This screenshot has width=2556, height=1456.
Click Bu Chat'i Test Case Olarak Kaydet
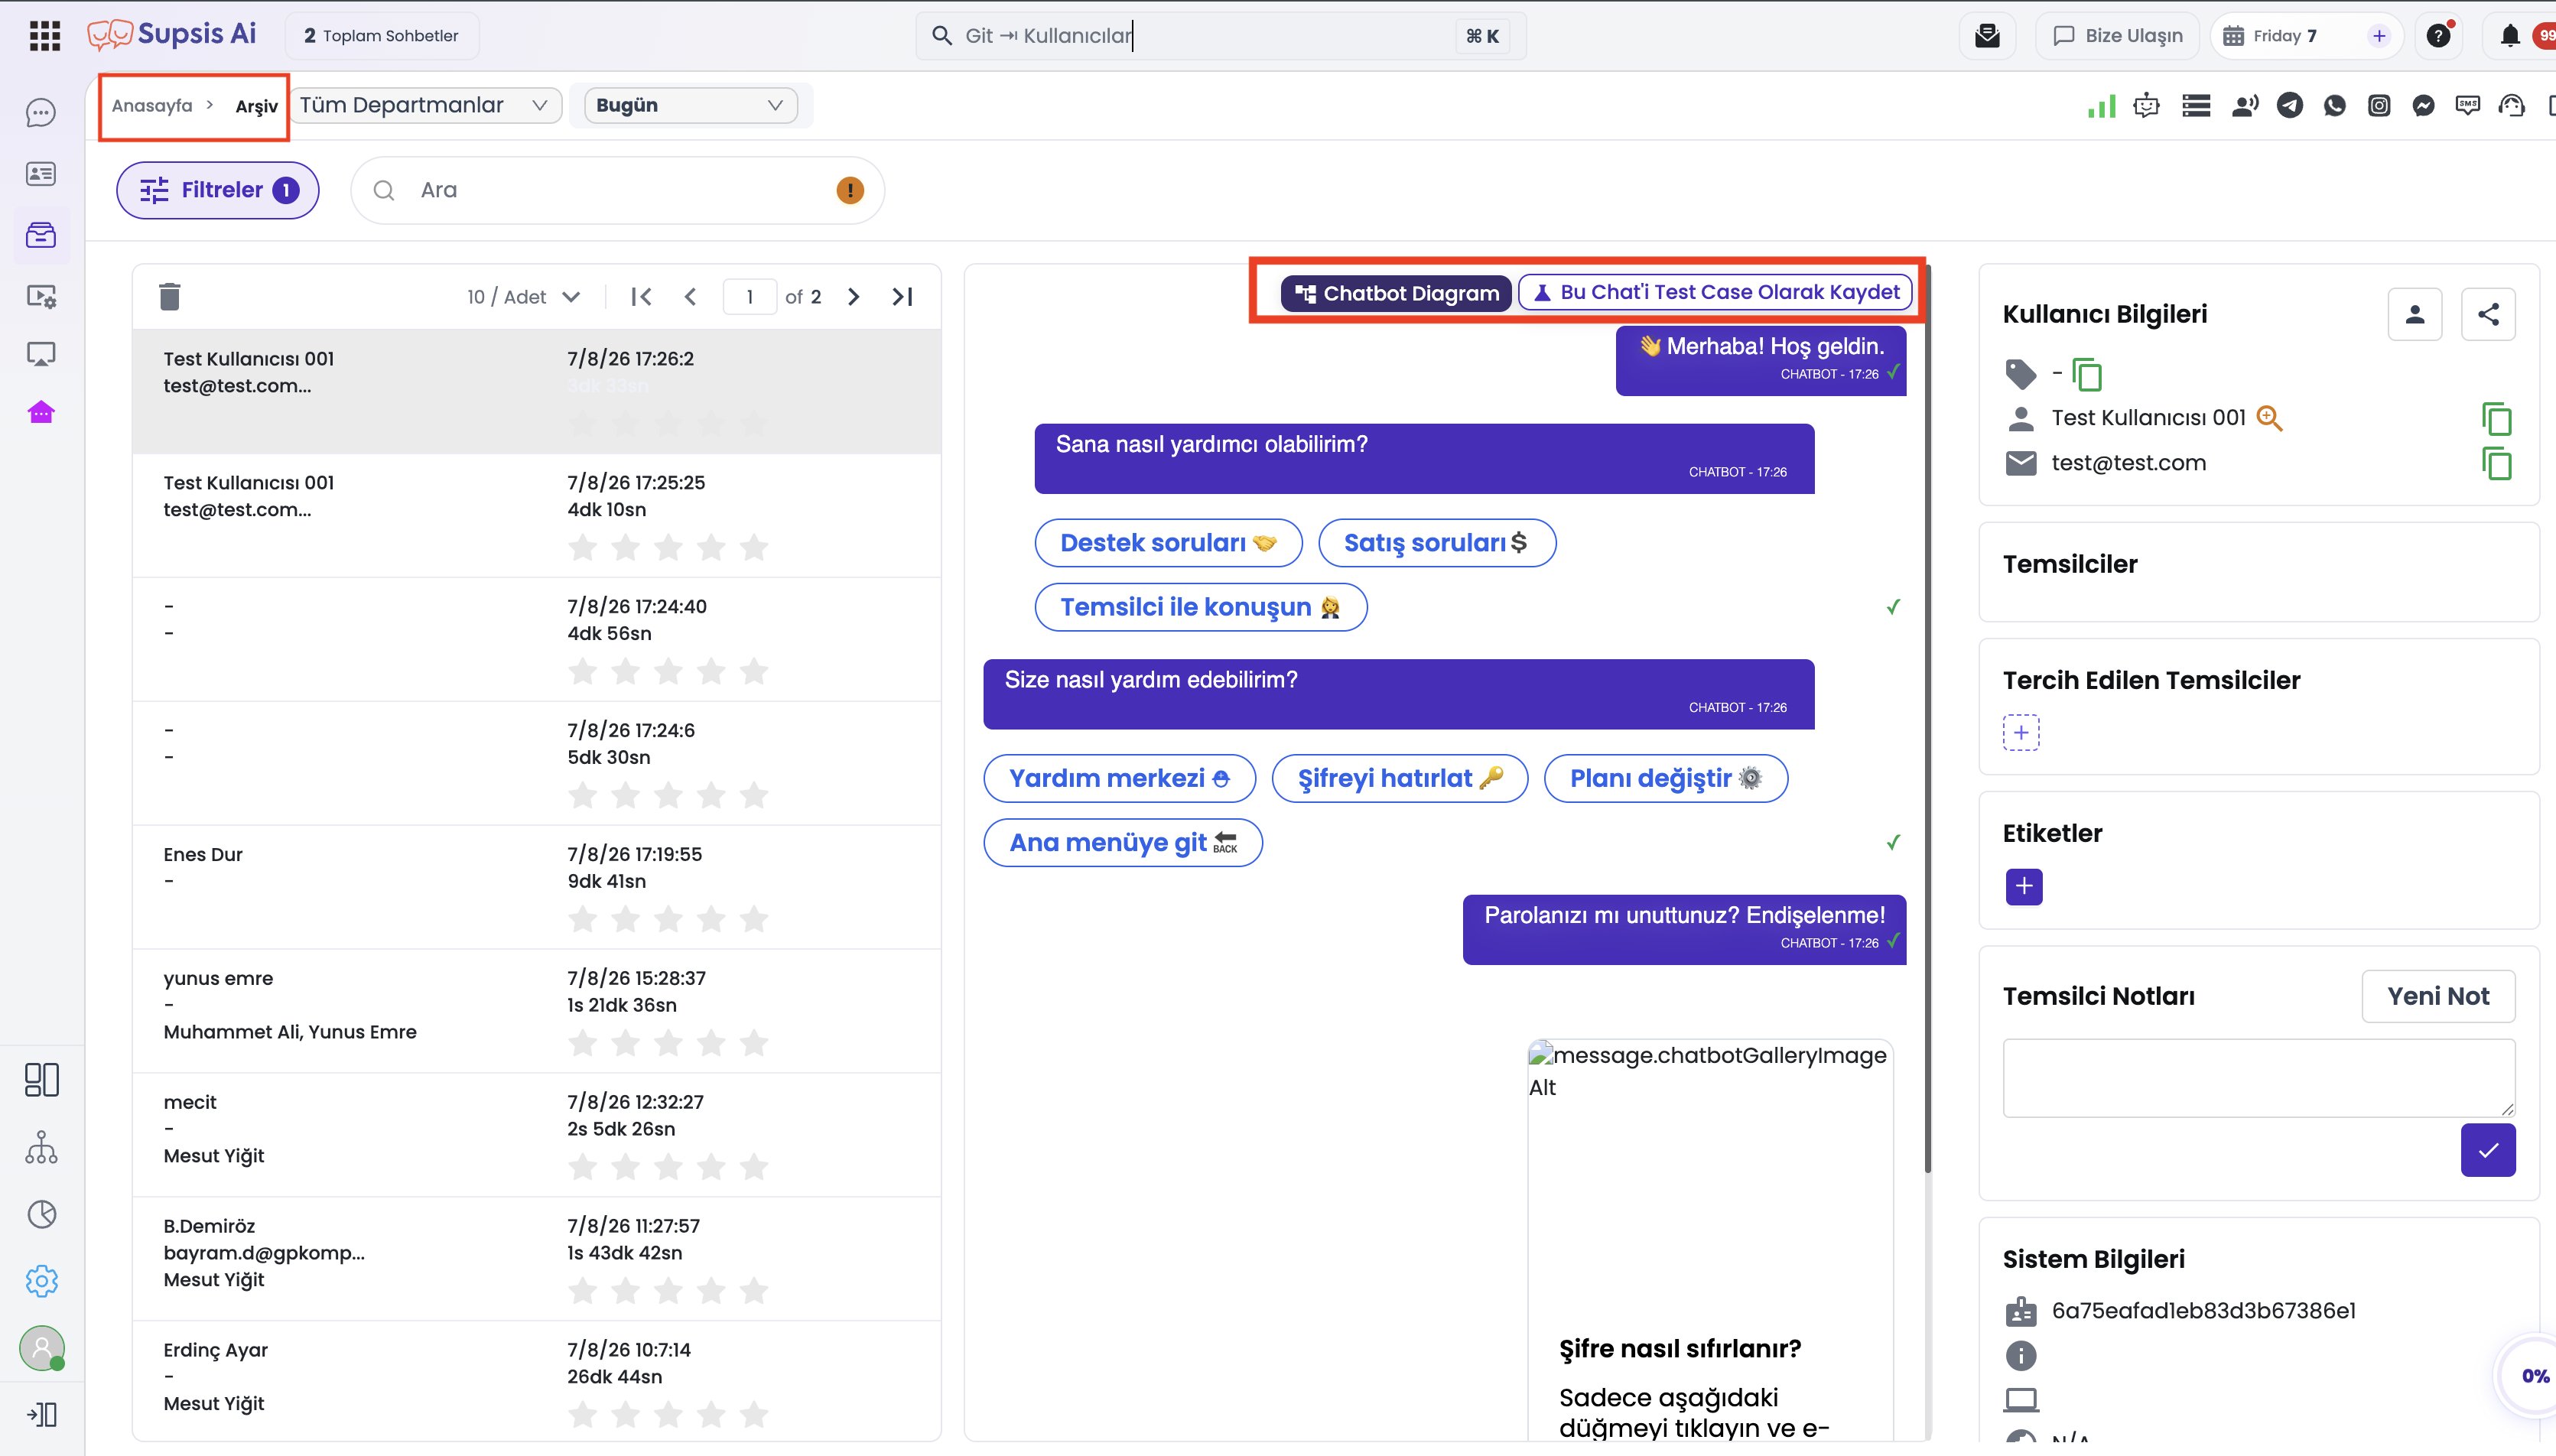click(1715, 292)
